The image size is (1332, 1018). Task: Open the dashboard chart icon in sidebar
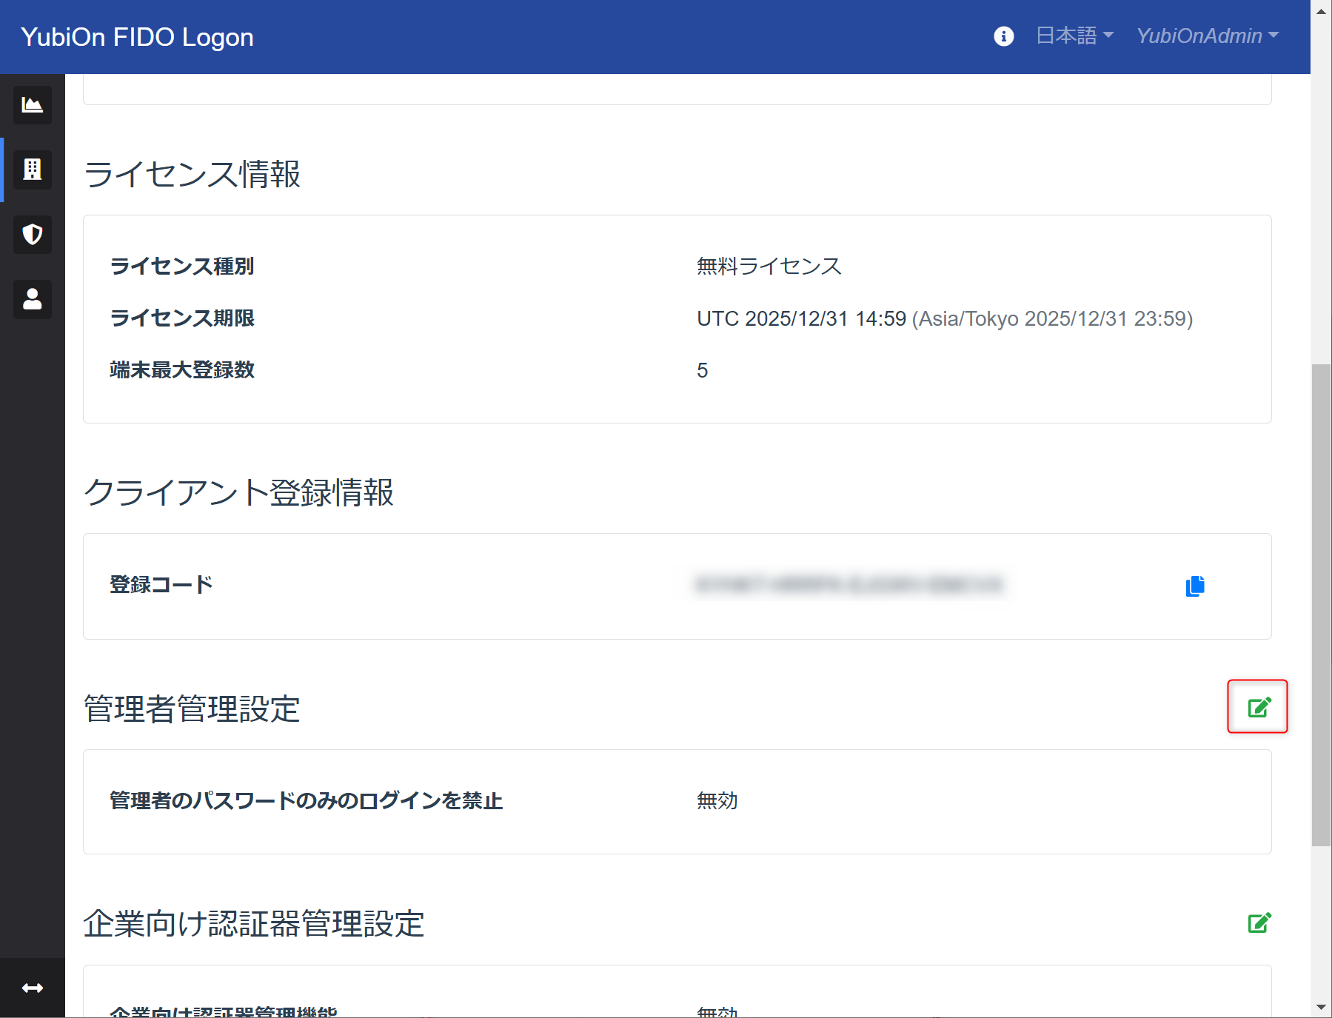click(33, 104)
